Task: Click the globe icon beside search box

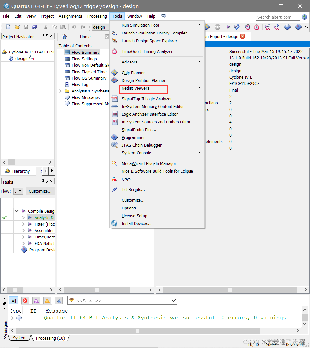Action: [x=305, y=17]
